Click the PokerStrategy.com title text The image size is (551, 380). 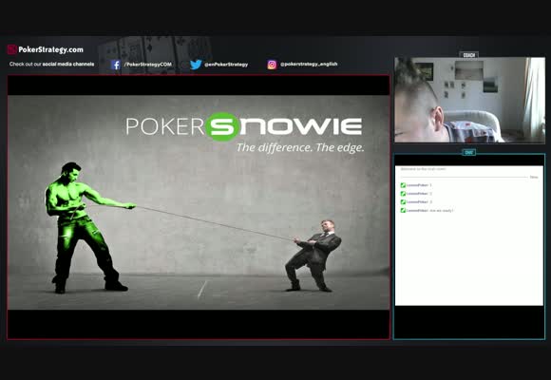coord(50,49)
